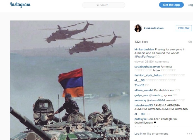Open the three-dot more options menu
The width and height of the screenshot is (193, 140).
[189, 134]
